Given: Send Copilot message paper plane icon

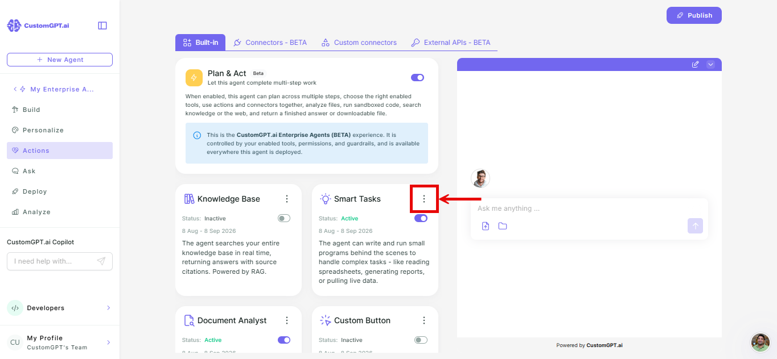Looking at the screenshot, I should [x=101, y=261].
